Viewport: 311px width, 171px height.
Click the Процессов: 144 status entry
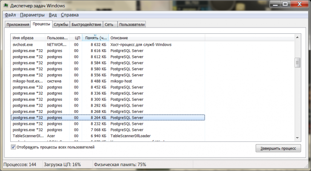(x=20, y=165)
